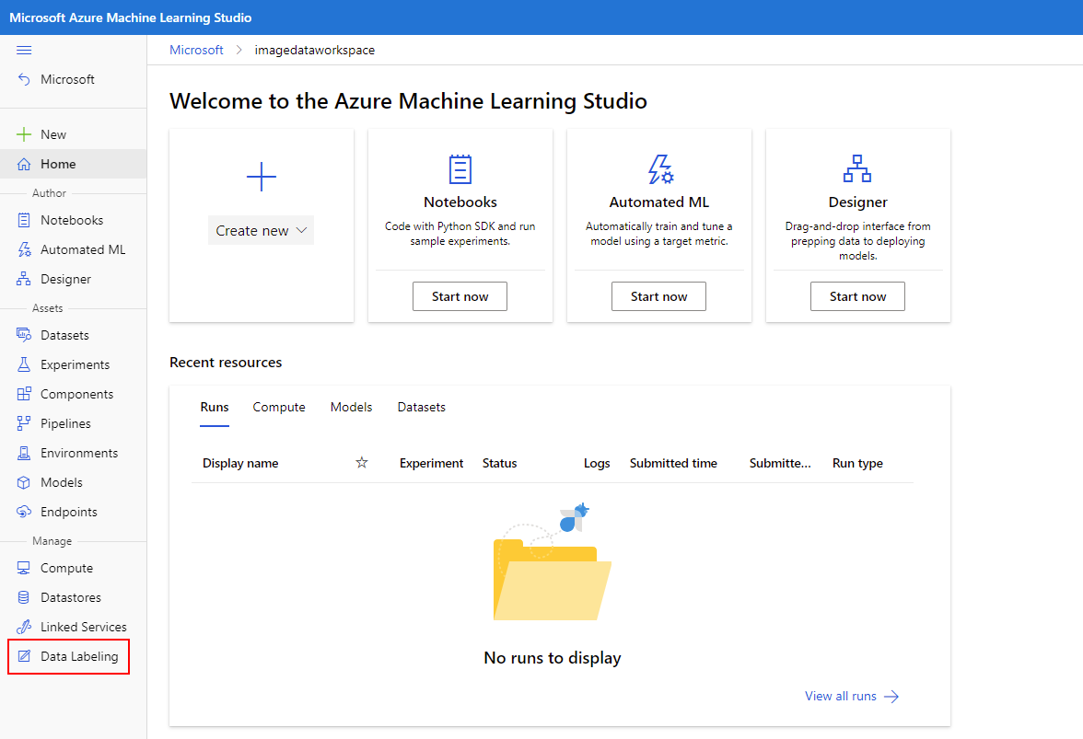Switch to the Datasets tab in Recent resources

422,407
